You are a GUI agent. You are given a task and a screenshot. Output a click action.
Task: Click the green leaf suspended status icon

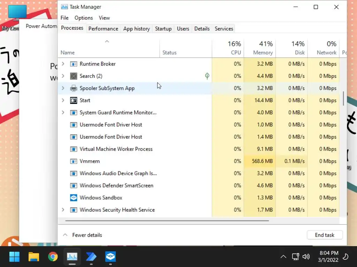pyautogui.click(x=207, y=76)
